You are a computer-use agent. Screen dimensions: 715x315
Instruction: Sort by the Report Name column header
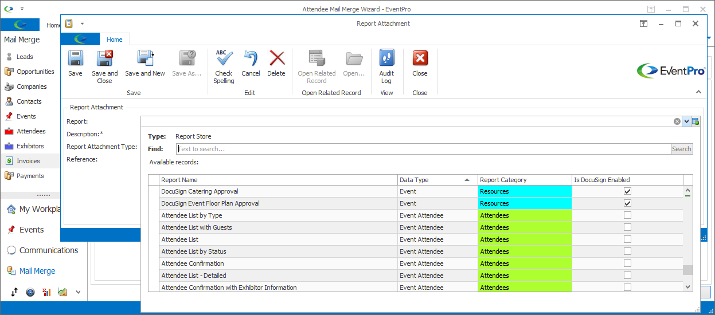pos(279,180)
